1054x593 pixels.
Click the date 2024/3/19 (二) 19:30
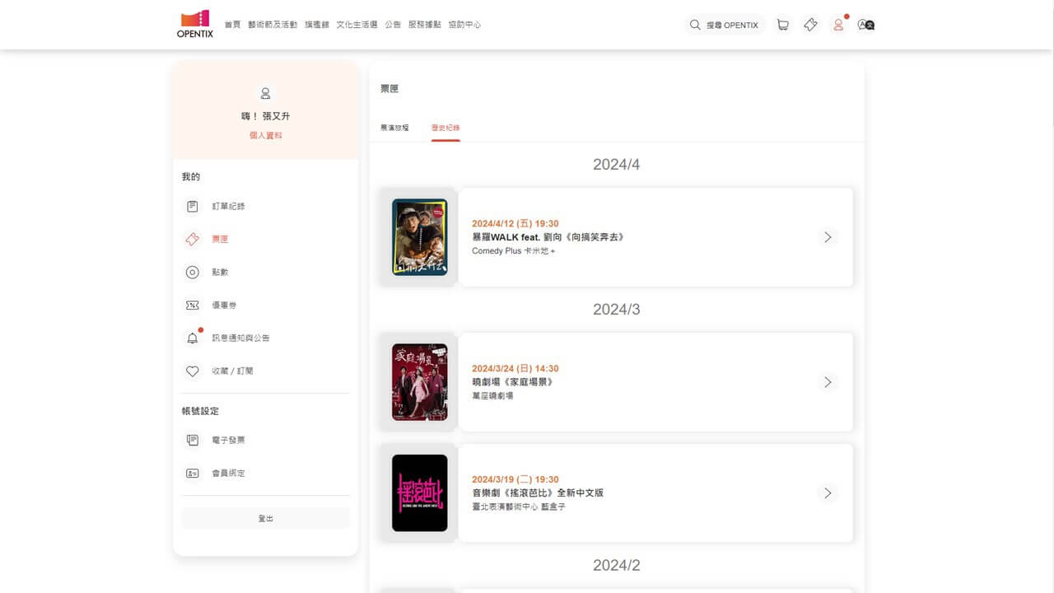515,479
